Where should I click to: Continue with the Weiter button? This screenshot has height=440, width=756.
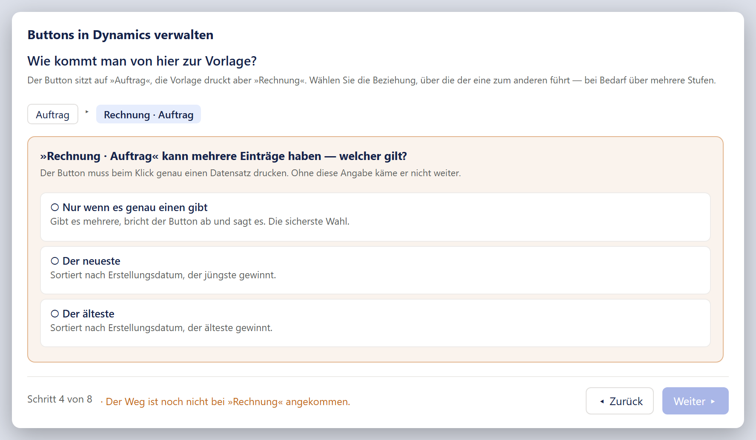pyautogui.click(x=695, y=401)
